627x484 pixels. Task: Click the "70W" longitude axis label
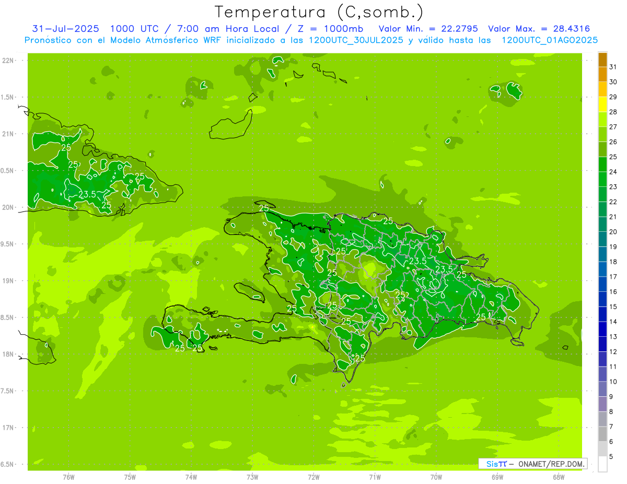click(436, 477)
